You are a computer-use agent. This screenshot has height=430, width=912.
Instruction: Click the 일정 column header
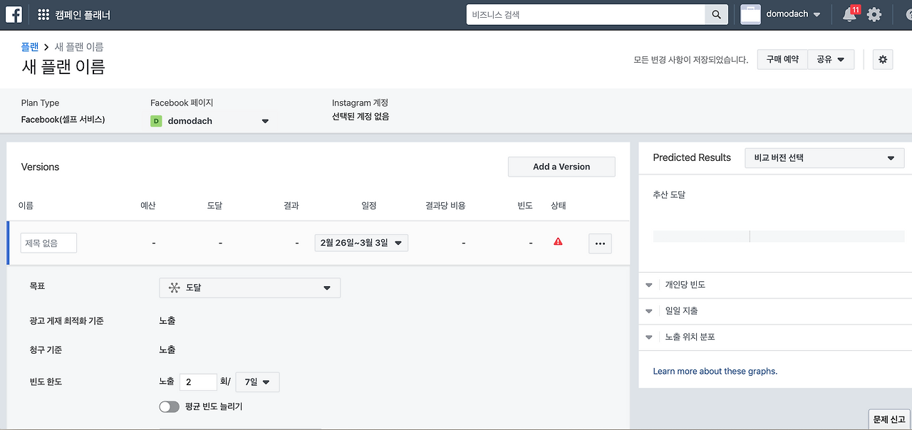pyautogui.click(x=369, y=206)
